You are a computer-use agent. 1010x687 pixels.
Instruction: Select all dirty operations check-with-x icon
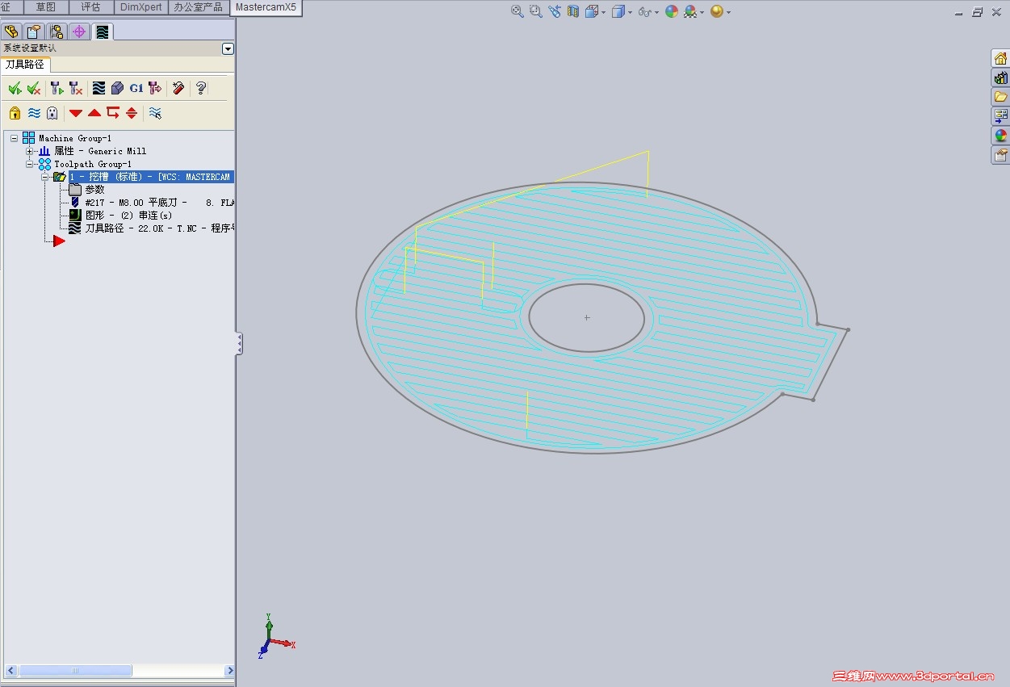[x=34, y=88]
